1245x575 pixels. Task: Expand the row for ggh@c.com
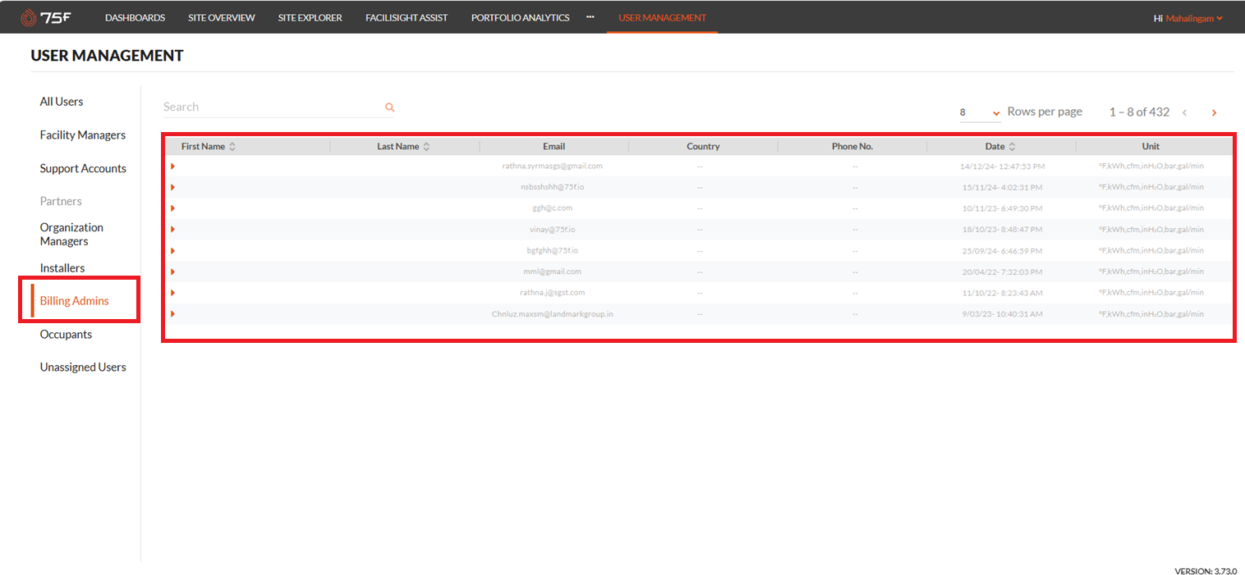[172, 208]
